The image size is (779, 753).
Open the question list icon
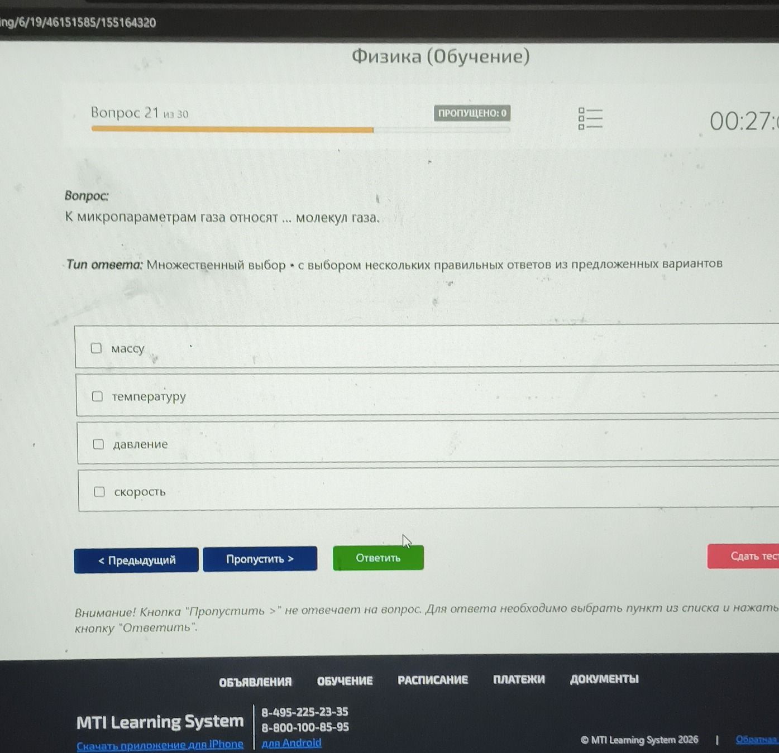pyautogui.click(x=590, y=119)
